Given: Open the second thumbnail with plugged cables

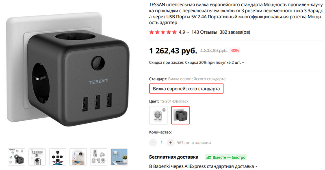Looking at the screenshot, I should [x=37, y=157].
